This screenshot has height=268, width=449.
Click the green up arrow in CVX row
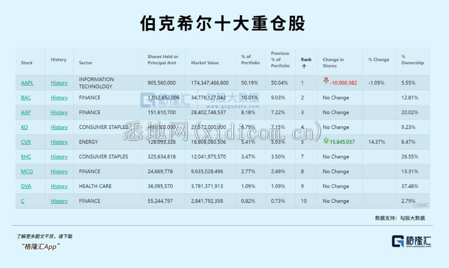click(x=326, y=140)
